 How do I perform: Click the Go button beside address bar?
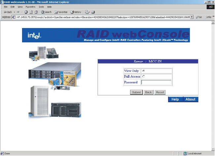[199, 17]
